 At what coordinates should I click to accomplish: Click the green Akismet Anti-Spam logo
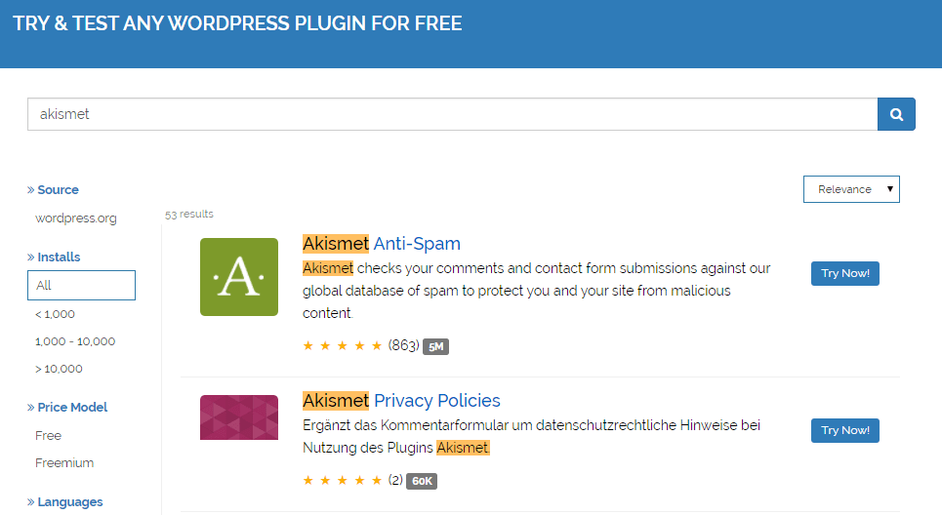coord(239,277)
